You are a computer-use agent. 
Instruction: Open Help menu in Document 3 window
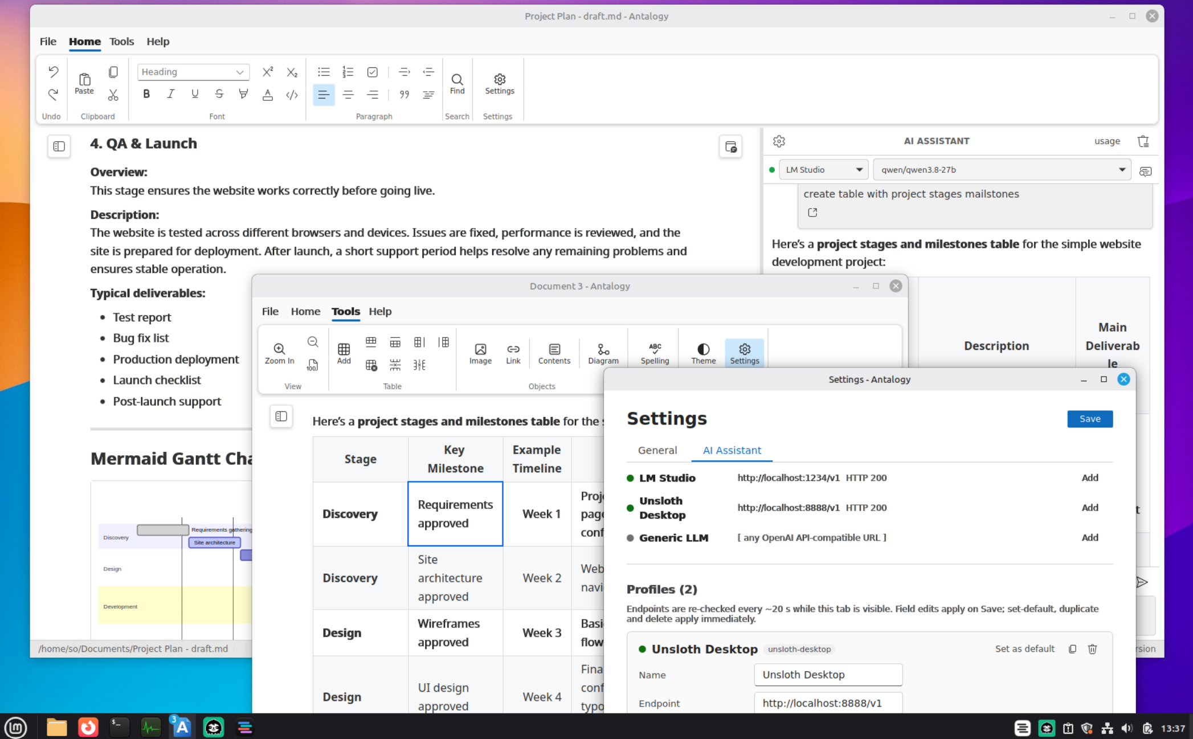tap(380, 311)
